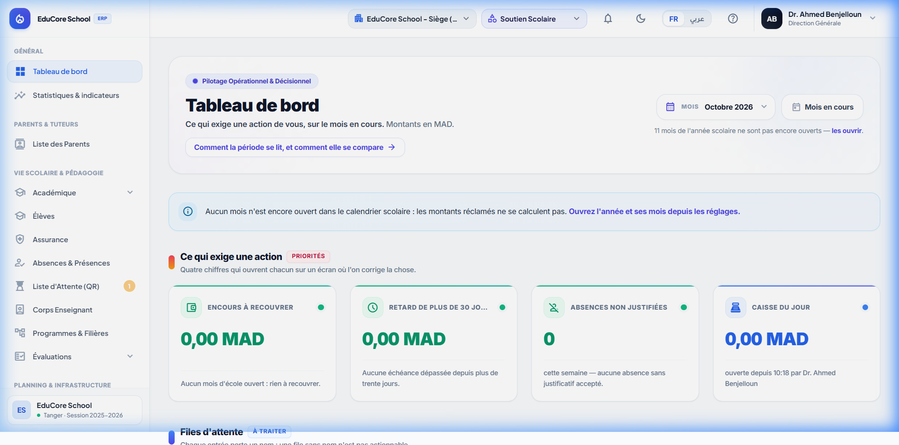Open Programmes & Filières

(x=74, y=333)
